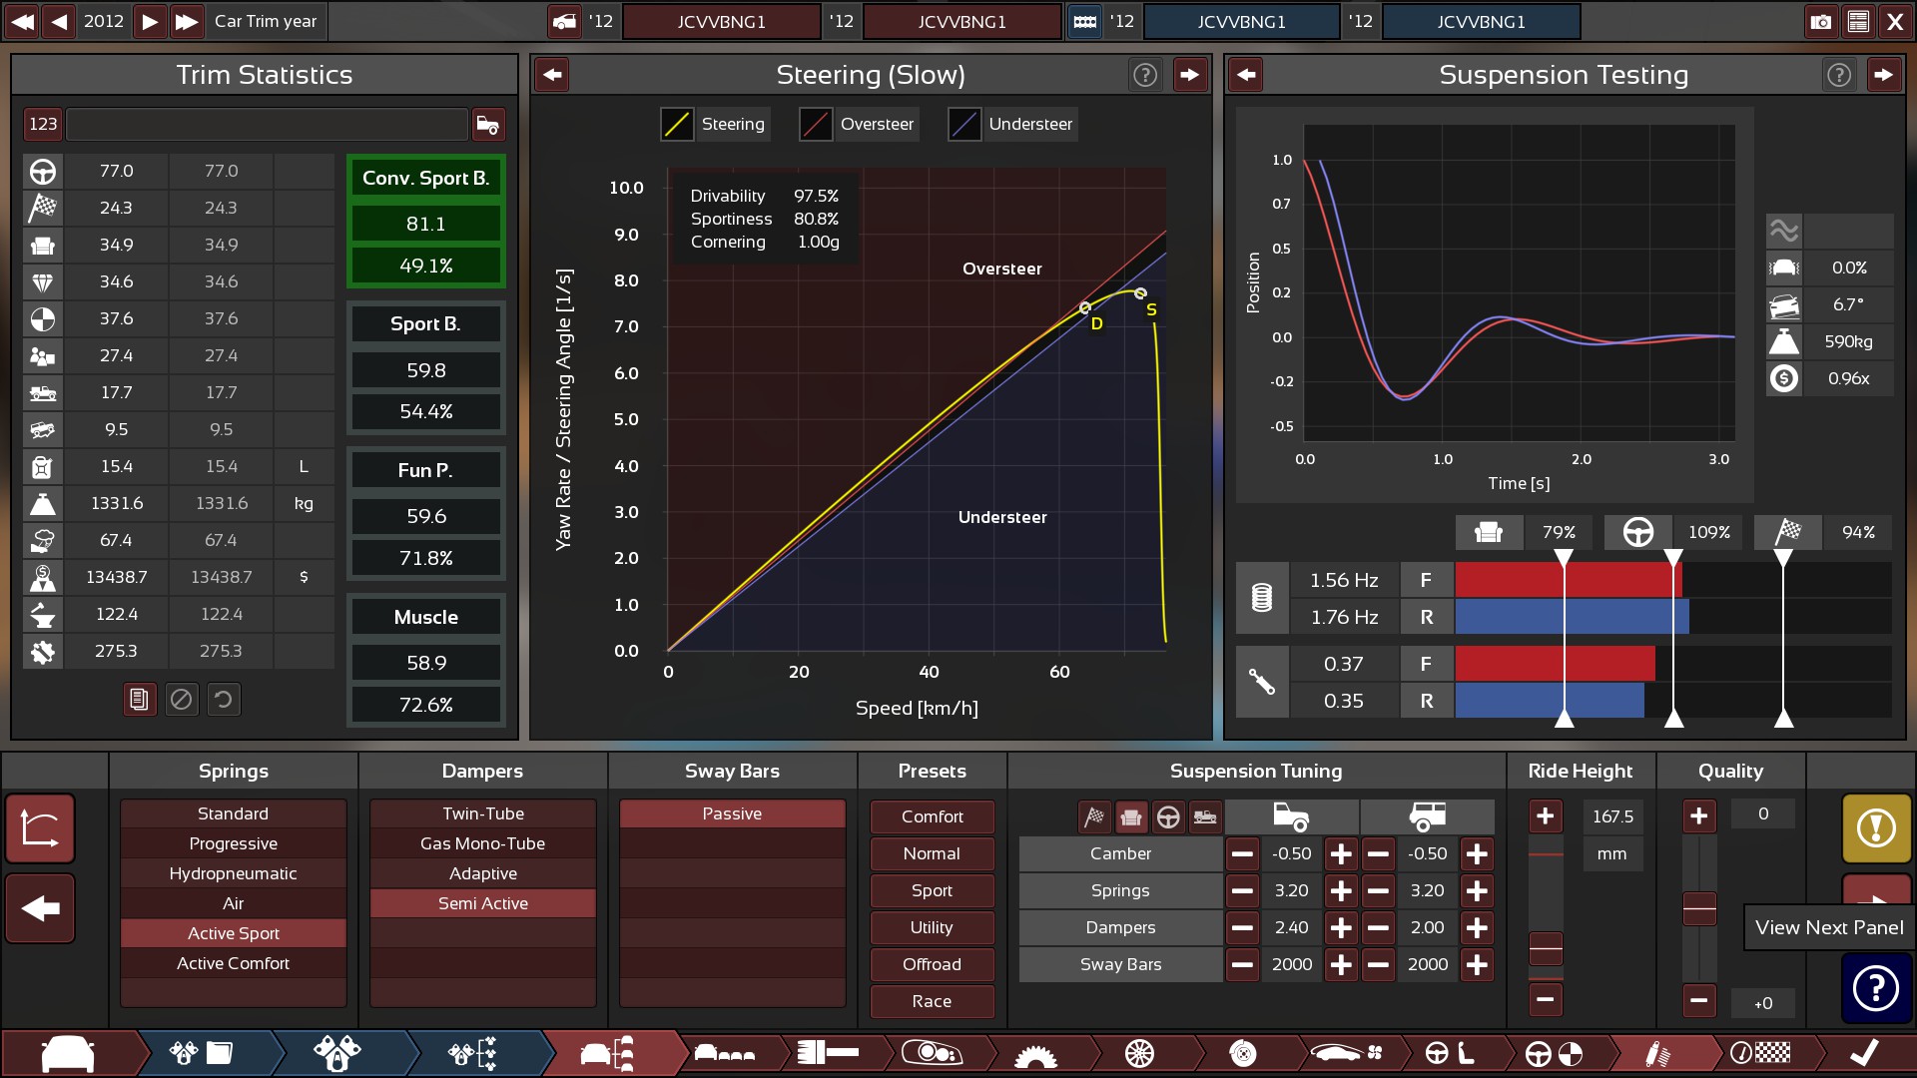
Task: Open the interior steering wheel and seat tab
Action: tap(1451, 1053)
